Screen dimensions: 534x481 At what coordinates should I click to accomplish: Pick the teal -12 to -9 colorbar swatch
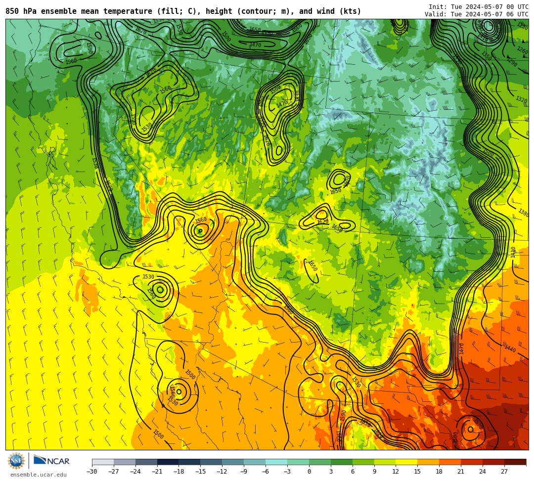click(233, 462)
